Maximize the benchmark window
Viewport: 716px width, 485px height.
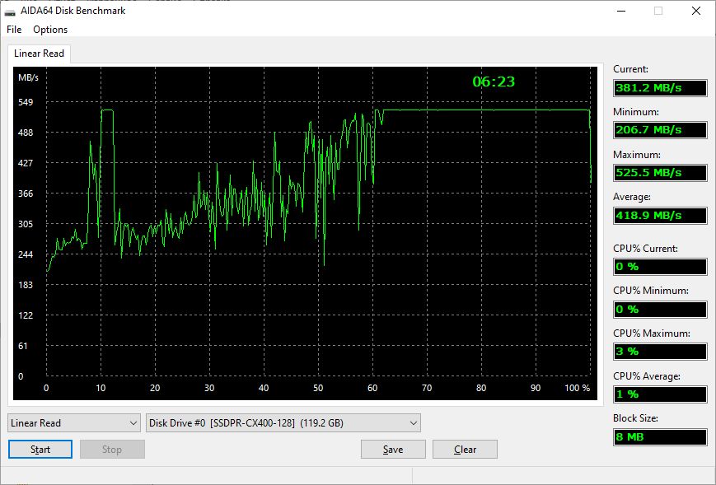point(658,11)
